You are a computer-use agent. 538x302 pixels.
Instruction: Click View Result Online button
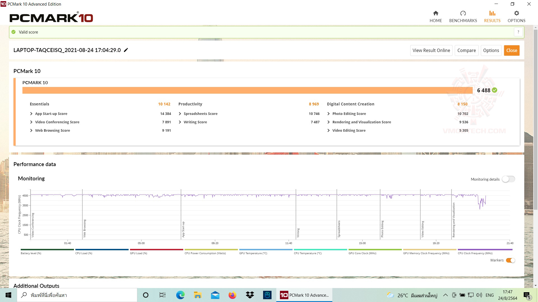[431, 50]
